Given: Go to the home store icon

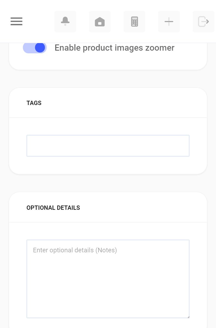Looking at the screenshot, I should [x=100, y=22].
